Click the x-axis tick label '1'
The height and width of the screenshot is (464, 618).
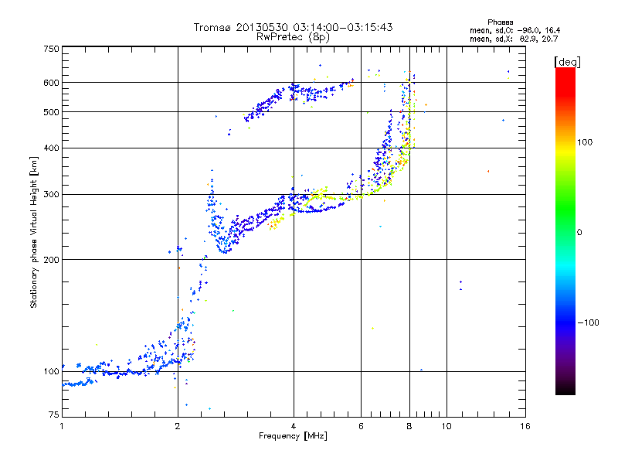click(62, 426)
